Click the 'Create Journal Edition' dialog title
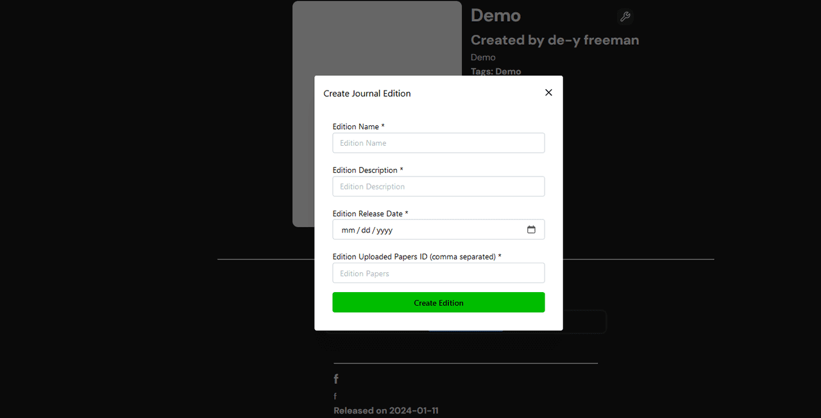Viewport: 821px width, 418px height. [x=367, y=94]
